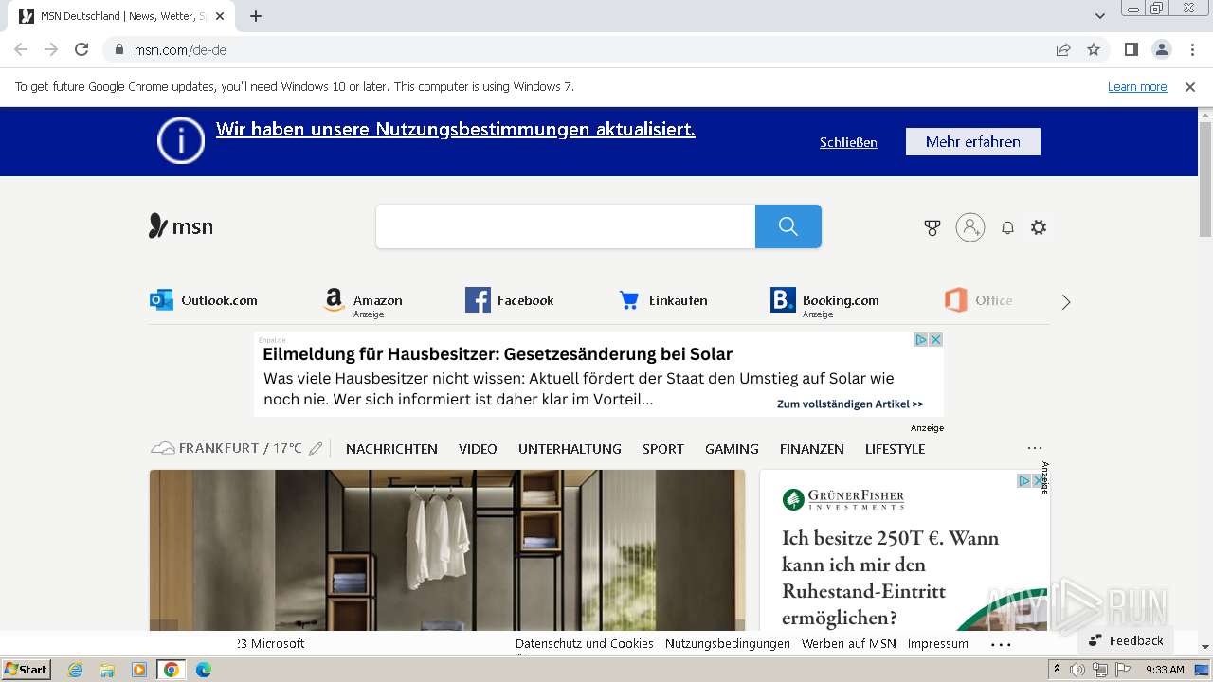Open the Frankfurt weather forecast
1213x682 pixels.
tap(226, 448)
